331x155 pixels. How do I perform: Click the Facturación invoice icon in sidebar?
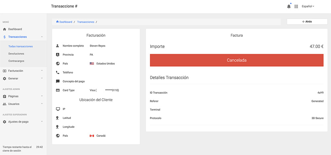coord(4,71)
